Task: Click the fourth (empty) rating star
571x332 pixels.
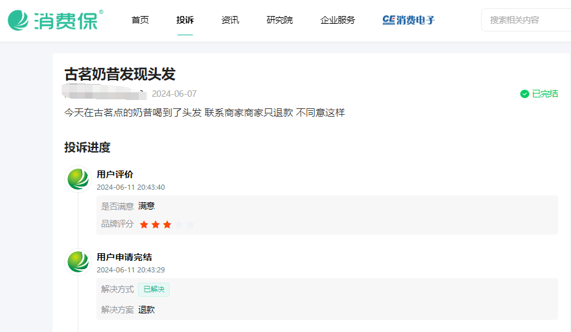Action: pos(179,224)
